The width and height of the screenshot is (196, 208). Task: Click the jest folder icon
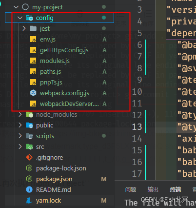[x=33, y=28]
